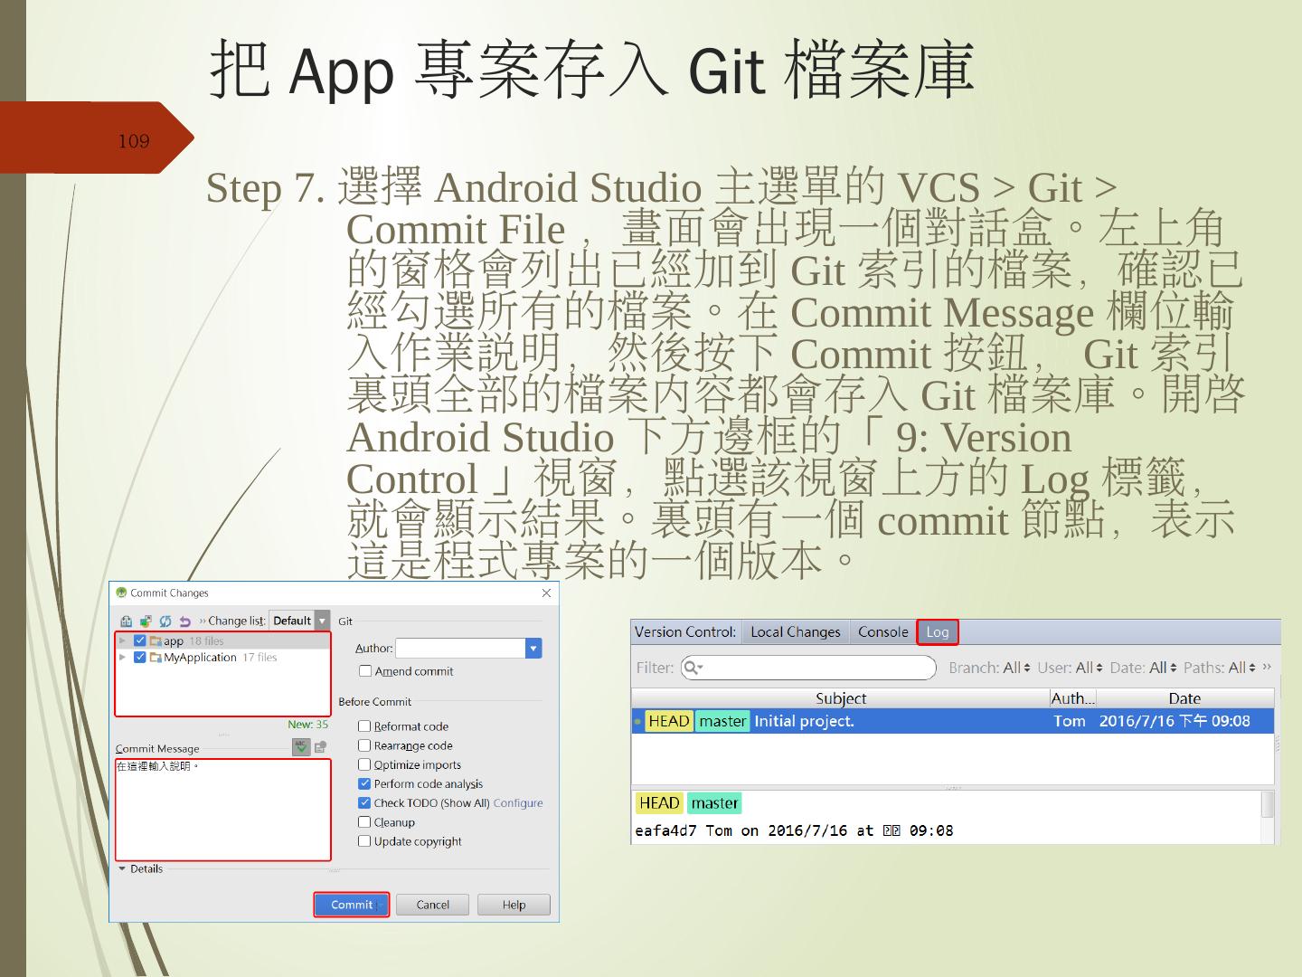
Task: Click the 'New: 35' status text
Action: [307, 725]
